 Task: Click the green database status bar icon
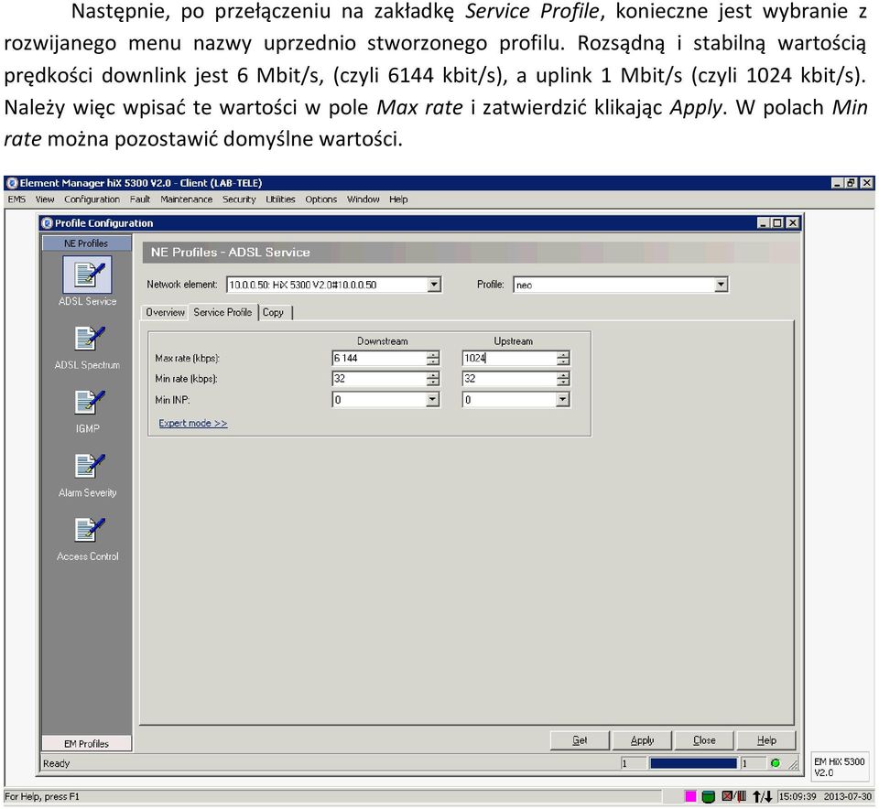click(x=708, y=796)
